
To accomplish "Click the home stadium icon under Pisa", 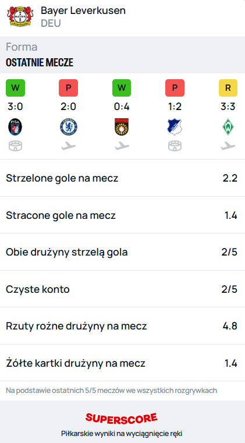I will [x=15, y=146].
